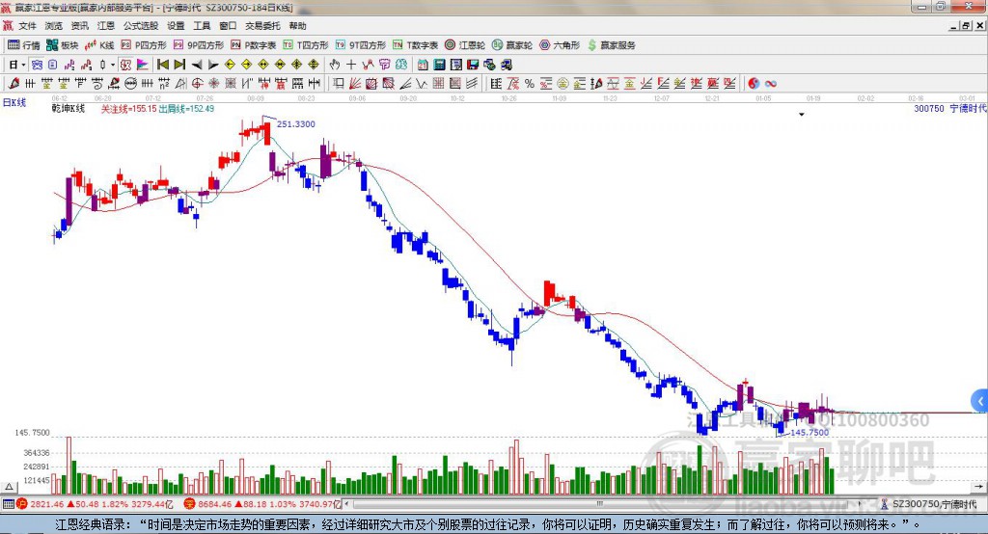The width and height of the screenshot is (988, 534).
Task: Open the 赢家轮 tool
Action: [x=512, y=45]
